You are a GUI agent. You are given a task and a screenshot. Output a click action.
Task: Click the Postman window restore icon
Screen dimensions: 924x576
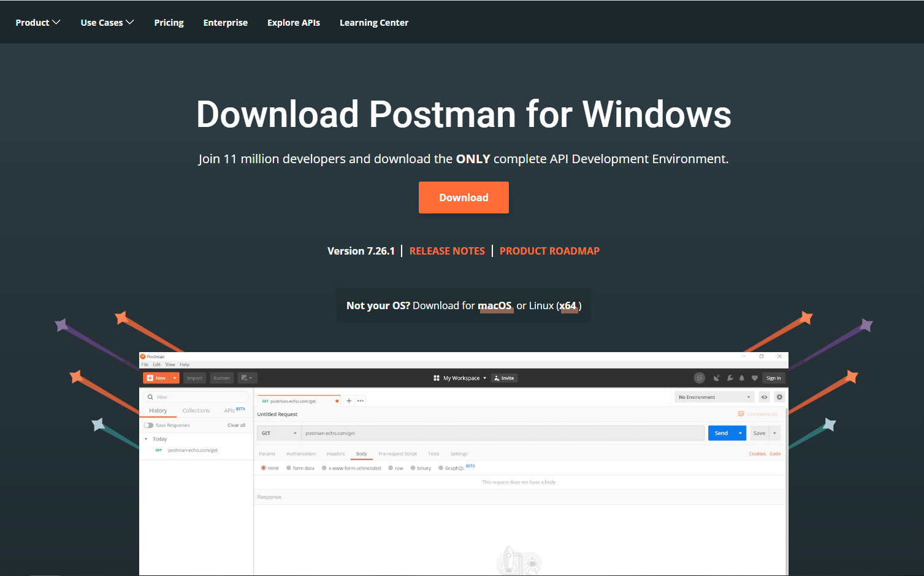tap(762, 356)
